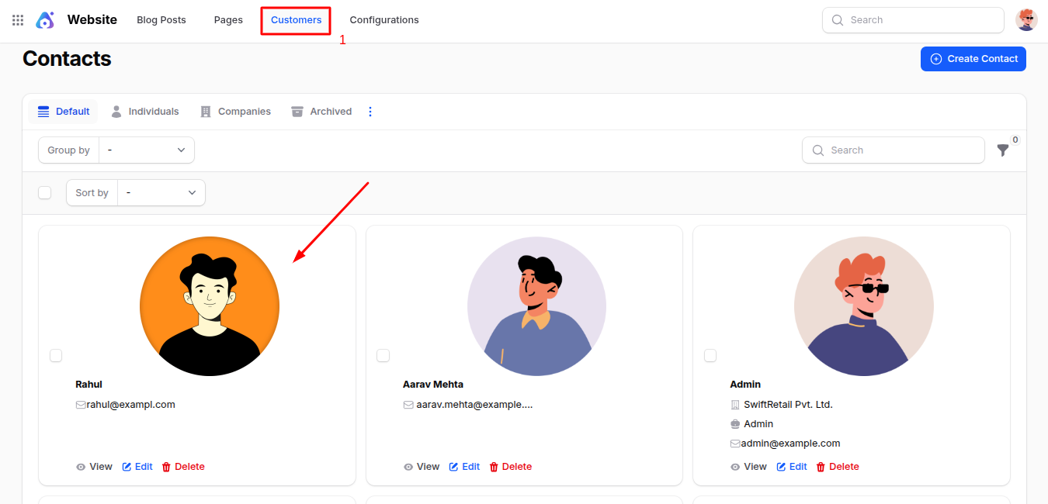Open the user profile avatar icon
Screen dimensions: 1048x504
pos(1026,20)
